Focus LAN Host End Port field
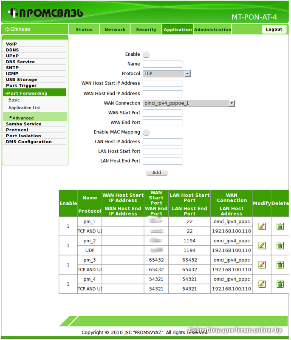The height and width of the screenshot is (340, 291). click(x=163, y=161)
